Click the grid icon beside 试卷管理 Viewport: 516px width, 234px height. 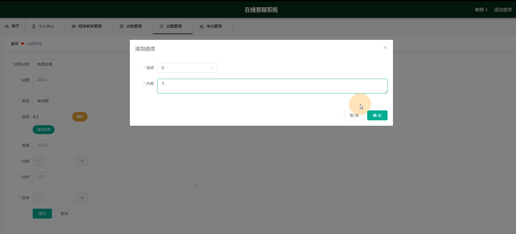[122, 26]
